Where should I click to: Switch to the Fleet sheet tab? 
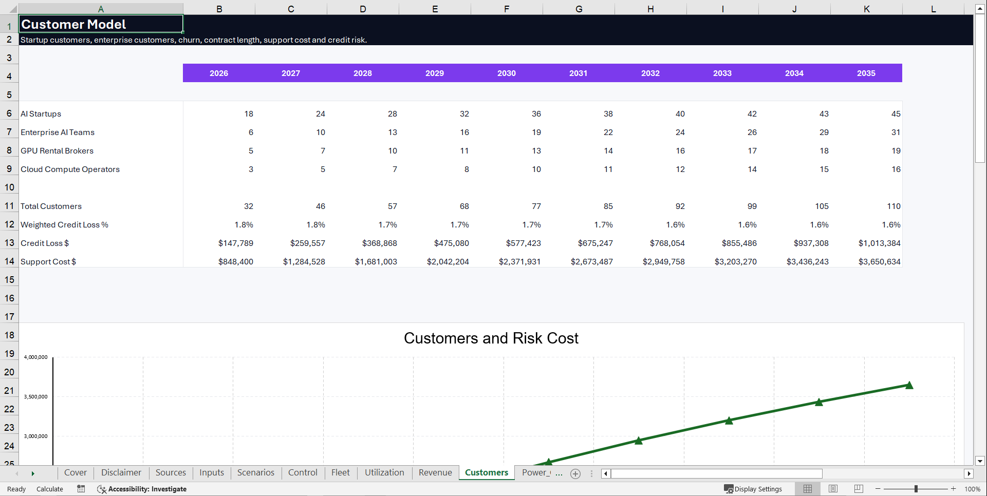coord(340,473)
